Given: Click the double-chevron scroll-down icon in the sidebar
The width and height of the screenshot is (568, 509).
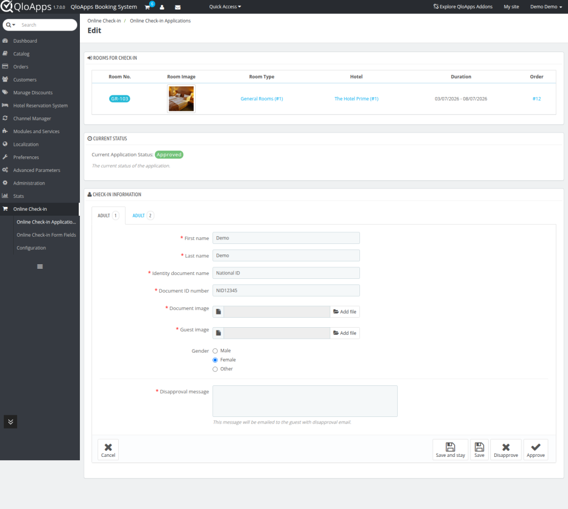Looking at the screenshot, I should 11,422.
